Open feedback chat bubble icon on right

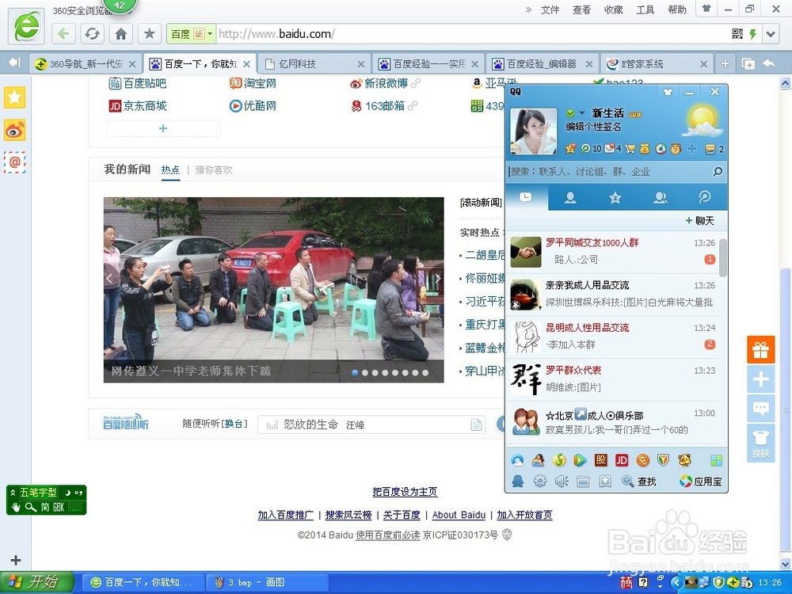760,408
